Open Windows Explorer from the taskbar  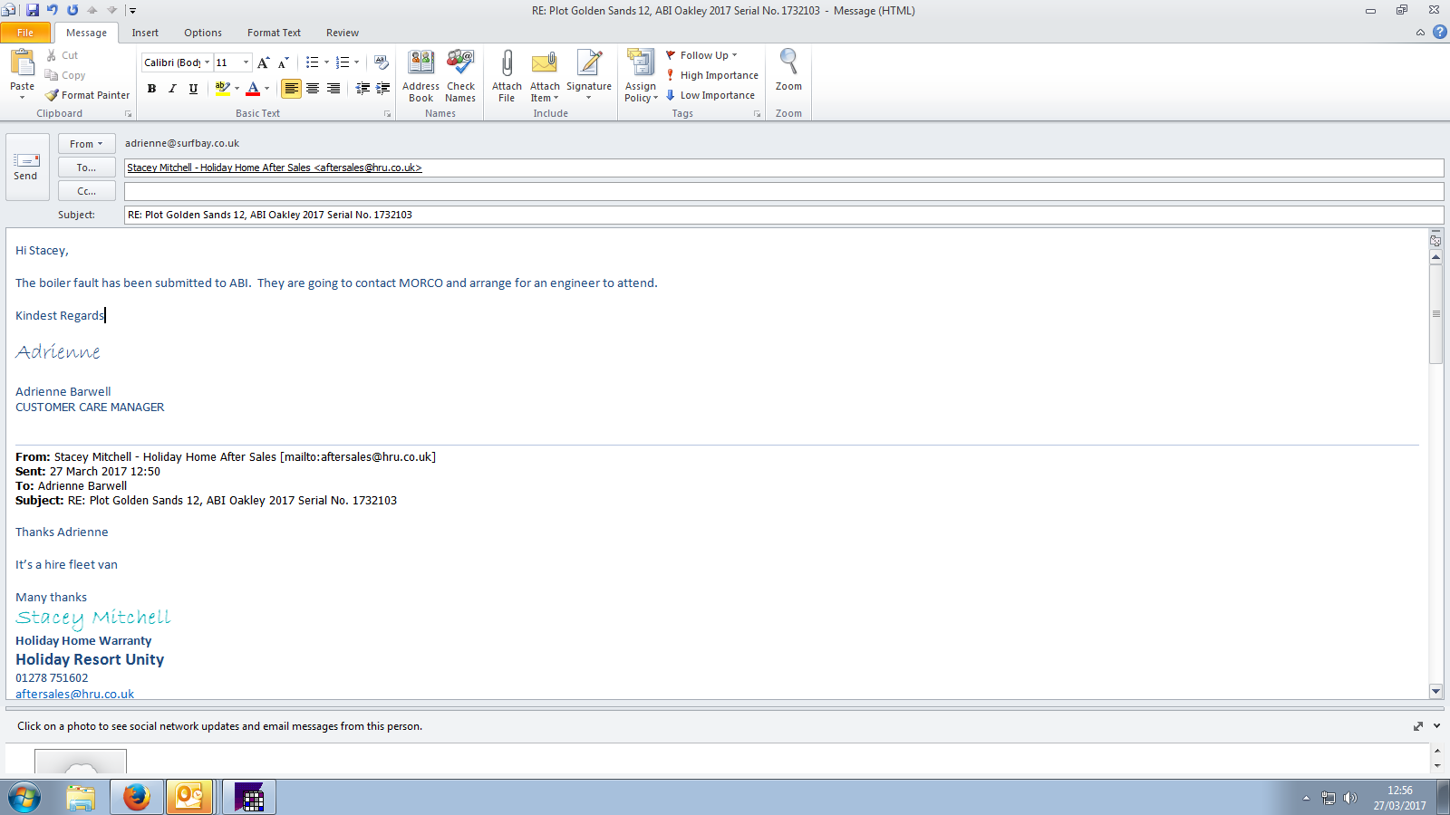coord(81,798)
